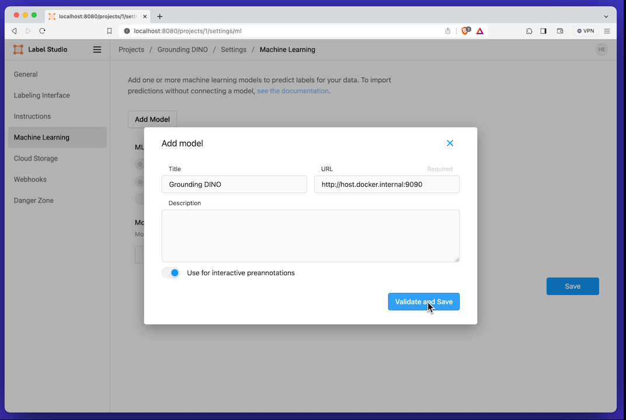Toggle the browser sidebar panel icon
The image size is (626, 420).
point(543,31)
